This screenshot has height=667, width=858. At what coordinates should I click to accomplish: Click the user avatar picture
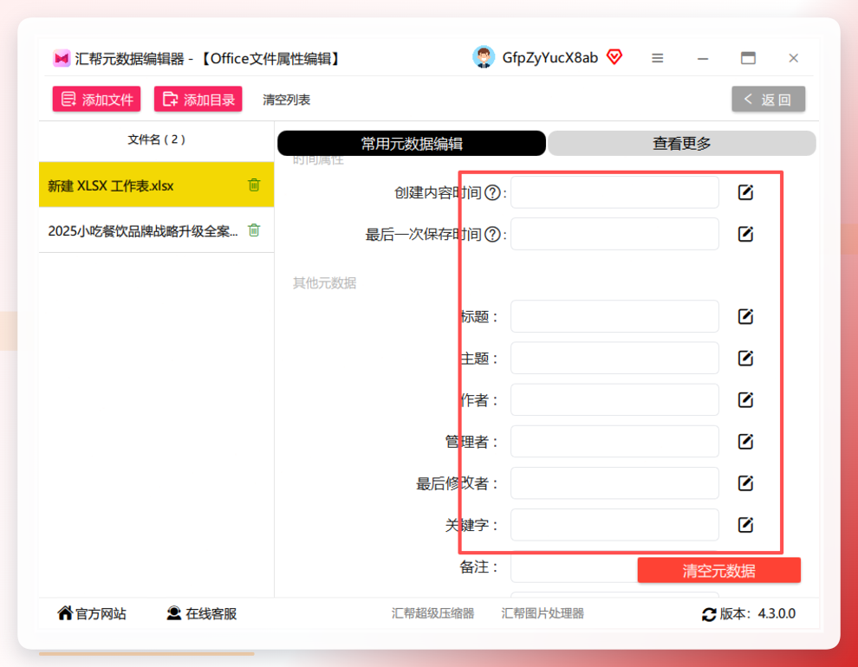(484, 57)
